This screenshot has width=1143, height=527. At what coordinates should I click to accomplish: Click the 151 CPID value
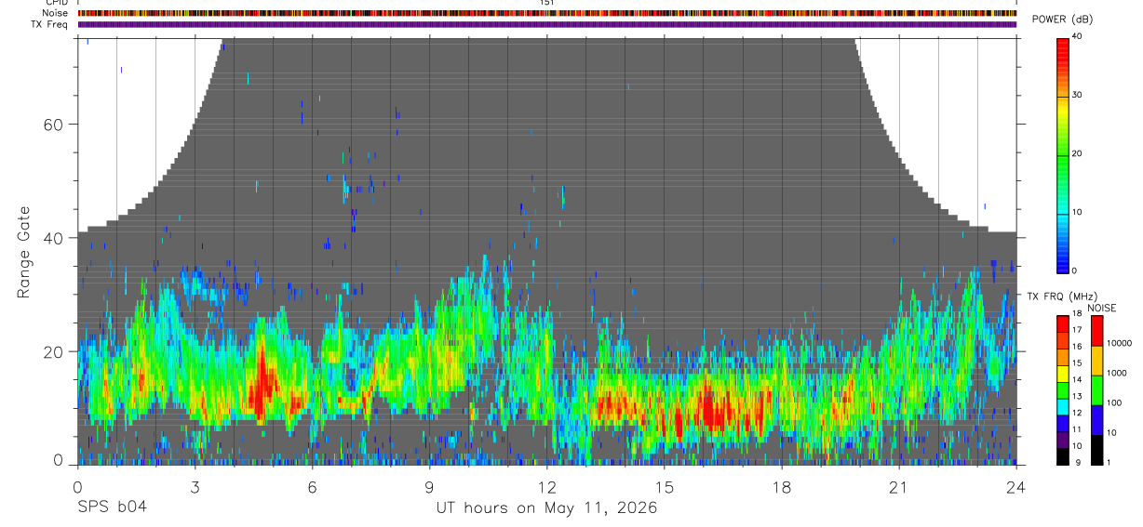pyautogui.click(x=546, y=3)
